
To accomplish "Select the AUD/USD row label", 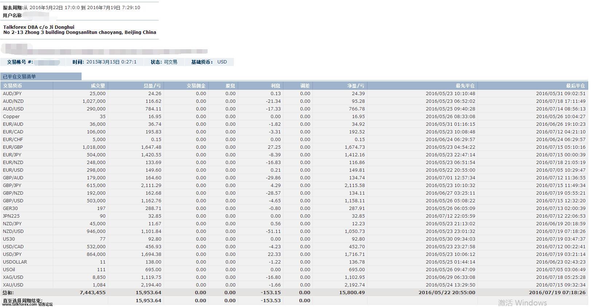I will coord(13,109).
